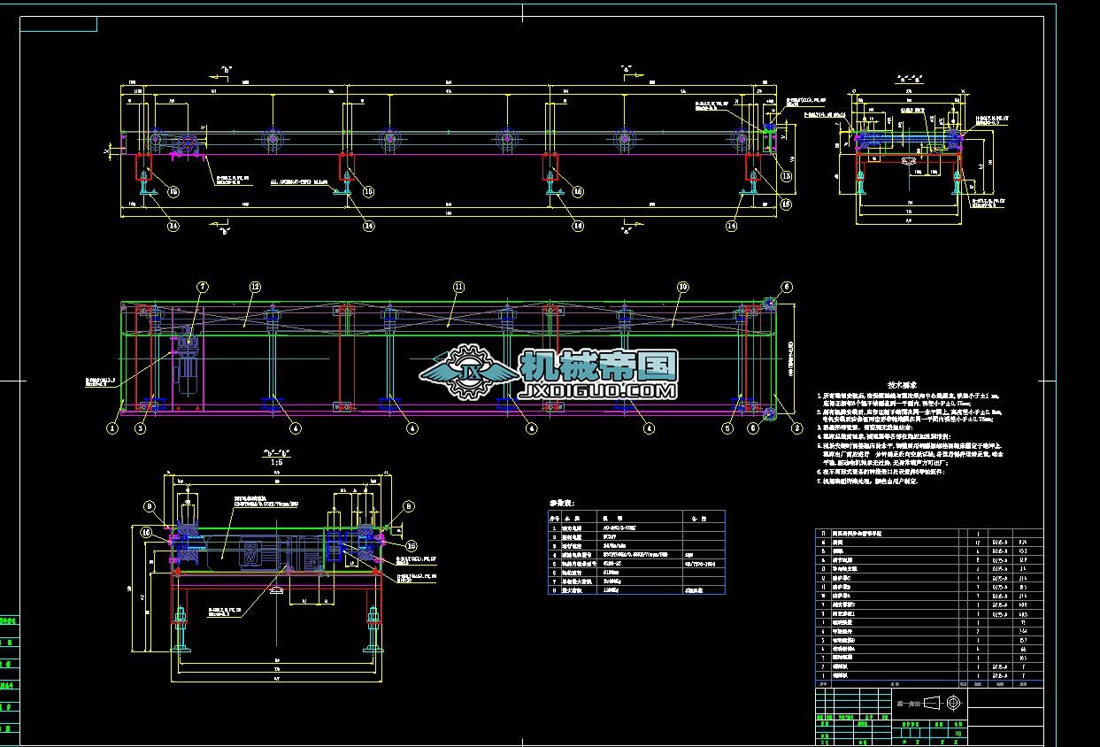Select part balloon number 13
The height and width of the screenshot is (747, 1100).
pyautogui.click(x=787, y=176)
